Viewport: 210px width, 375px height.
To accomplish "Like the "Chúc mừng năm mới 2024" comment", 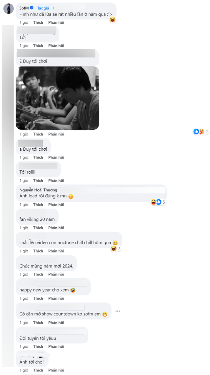I will (38, 274).
